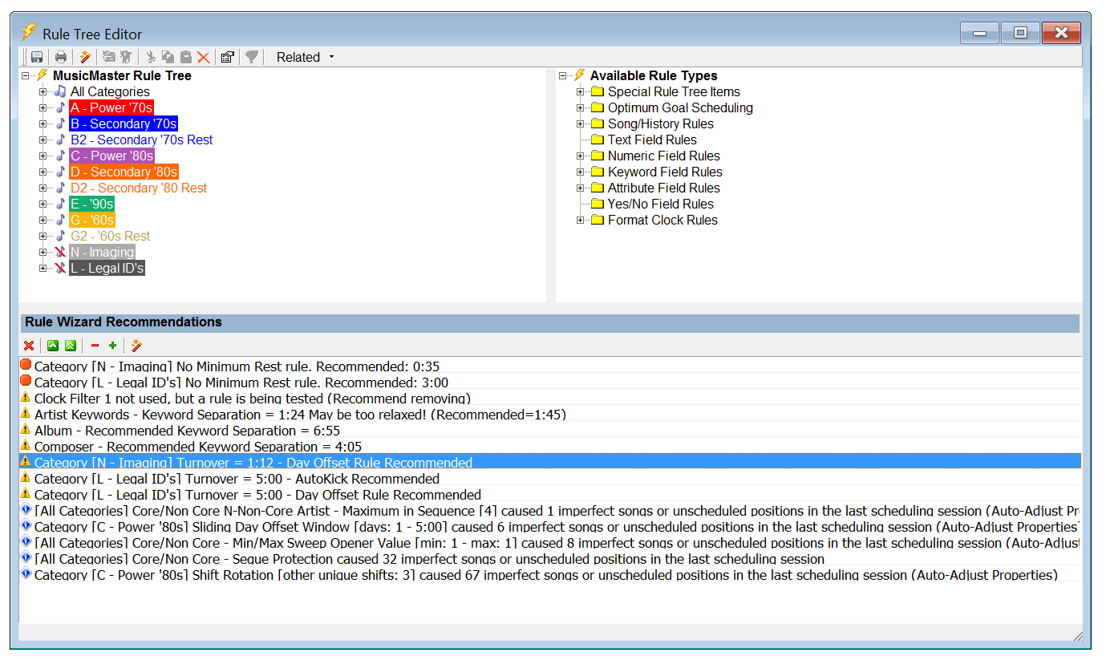
Task: Expand the All Categories tree node
Action: [43, 92]
